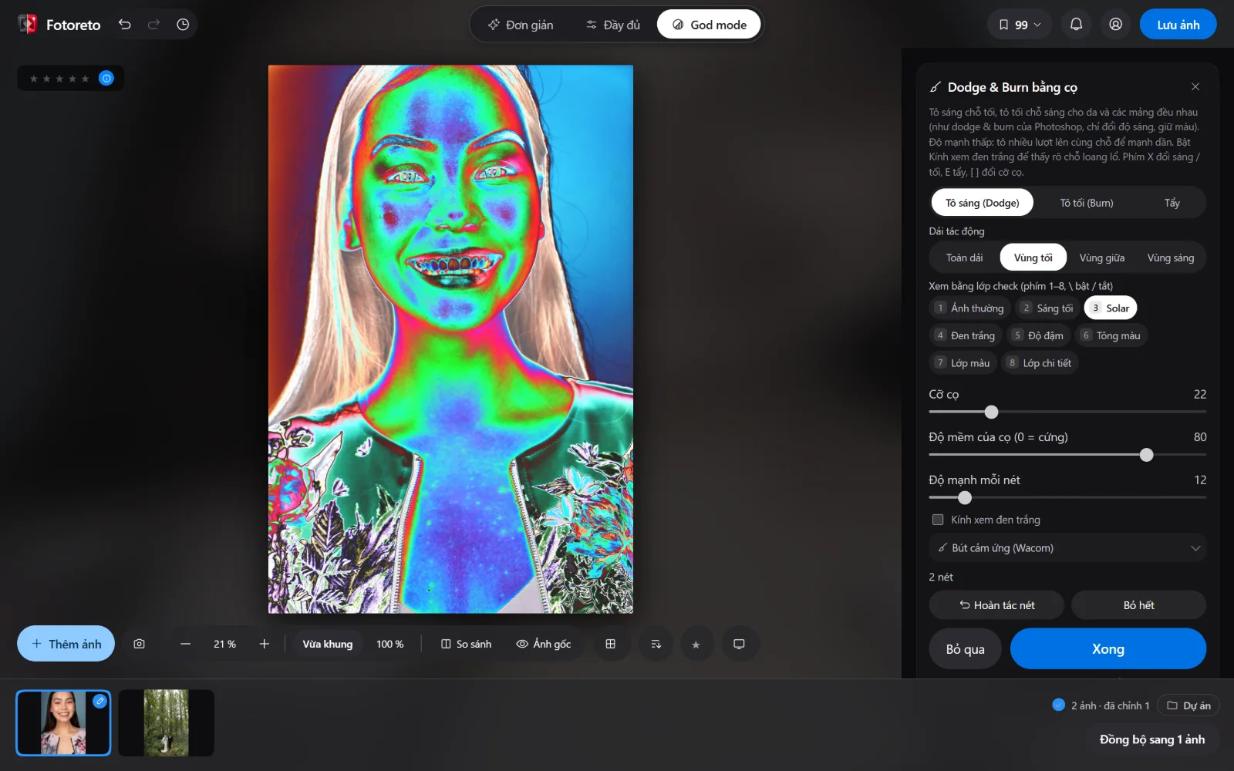Open the edit history clock icon
Image resolution: width=1234 pixels, height=771 pixels.
[x=183, y=25]
